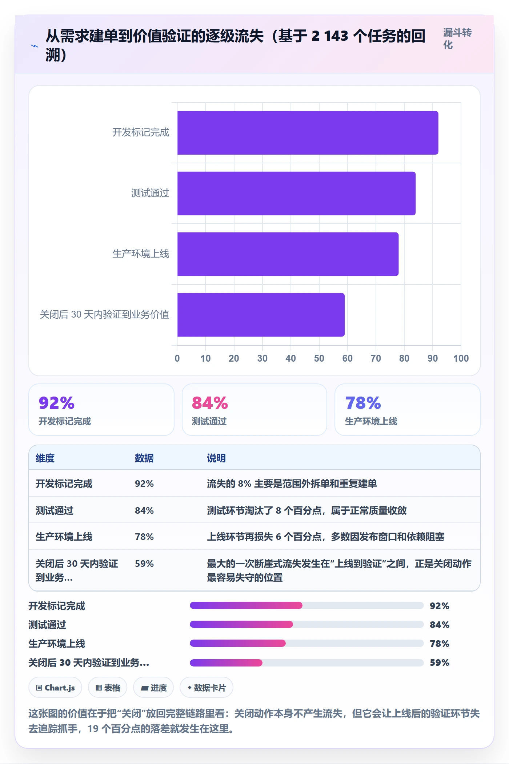Click the 84% cell in the table

(x=144, y=510)
